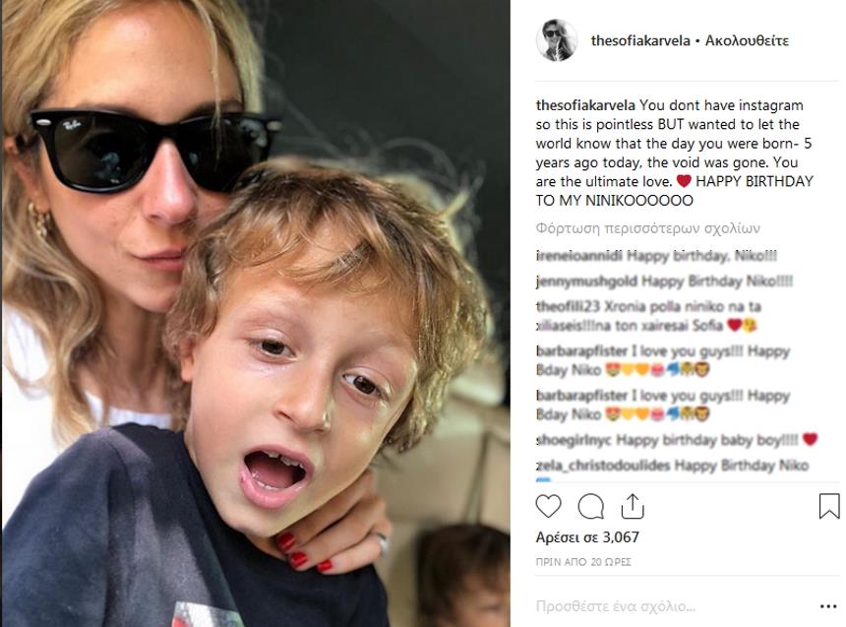
Task: Open zela_christodoulides commenter profile
Action: click(603, 465)
